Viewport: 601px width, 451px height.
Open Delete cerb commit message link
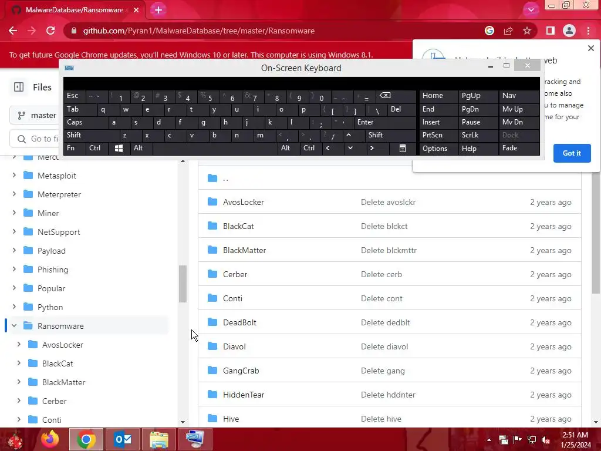click(381, 274)
